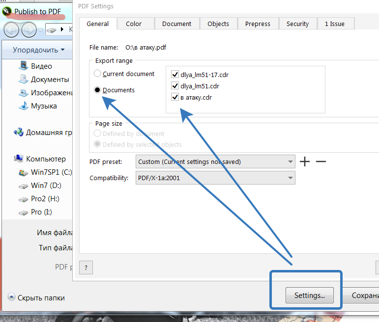
Task: Select Домашняя группа in sidebar
Action: [x=43, y=132]
